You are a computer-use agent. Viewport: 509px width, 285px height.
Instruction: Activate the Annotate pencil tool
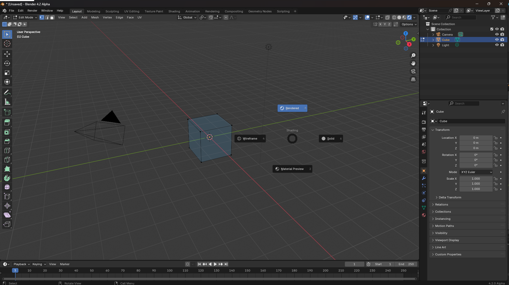(x=7, y=92)
